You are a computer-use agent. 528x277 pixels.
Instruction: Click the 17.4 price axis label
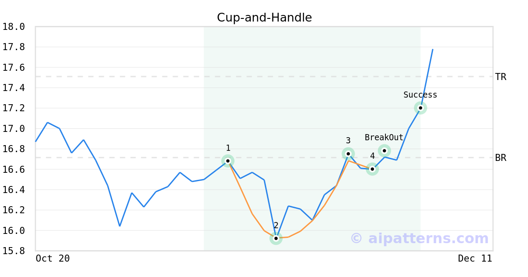[13, 88]
